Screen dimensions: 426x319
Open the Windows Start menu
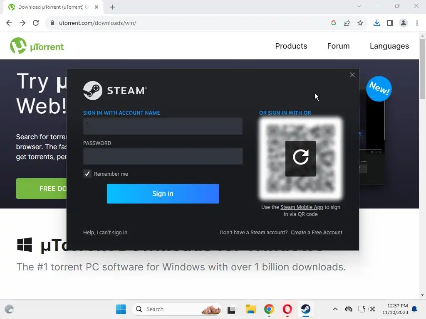click(121, 309)
